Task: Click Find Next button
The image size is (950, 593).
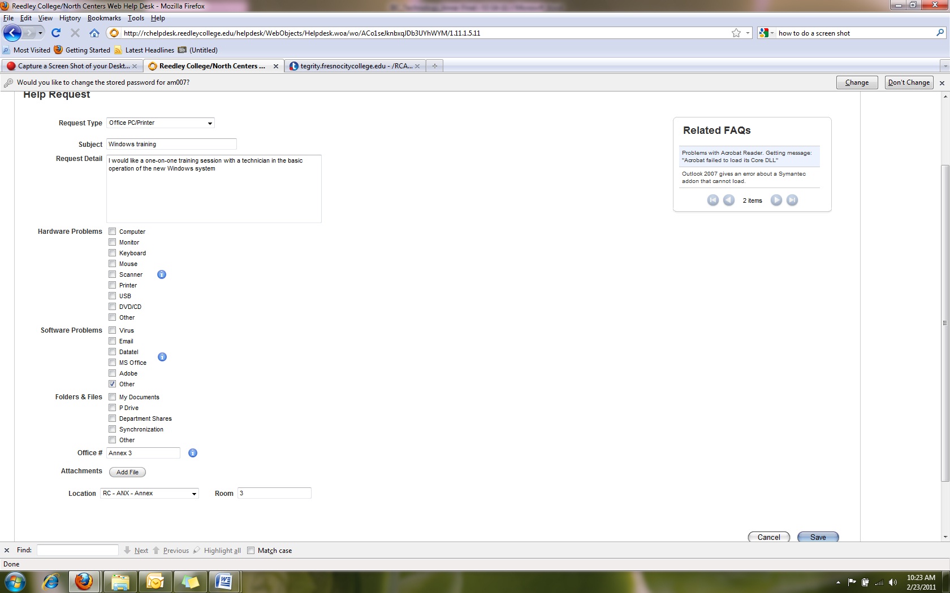Action: pyautogui.click(x=136, y=551)
